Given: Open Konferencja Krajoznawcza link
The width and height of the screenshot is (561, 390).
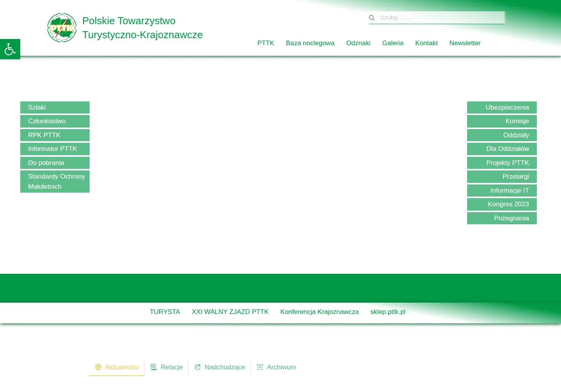Looking at the screenshot, I should click(x=319, y=312).
